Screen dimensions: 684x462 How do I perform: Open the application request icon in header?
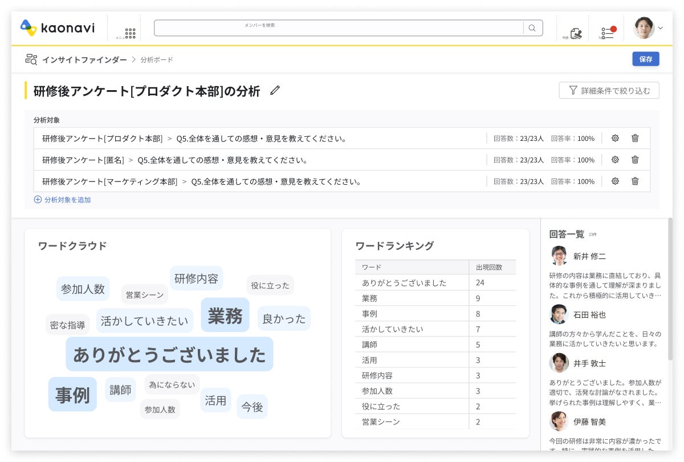pyautogui.click(x=576, y=33)
